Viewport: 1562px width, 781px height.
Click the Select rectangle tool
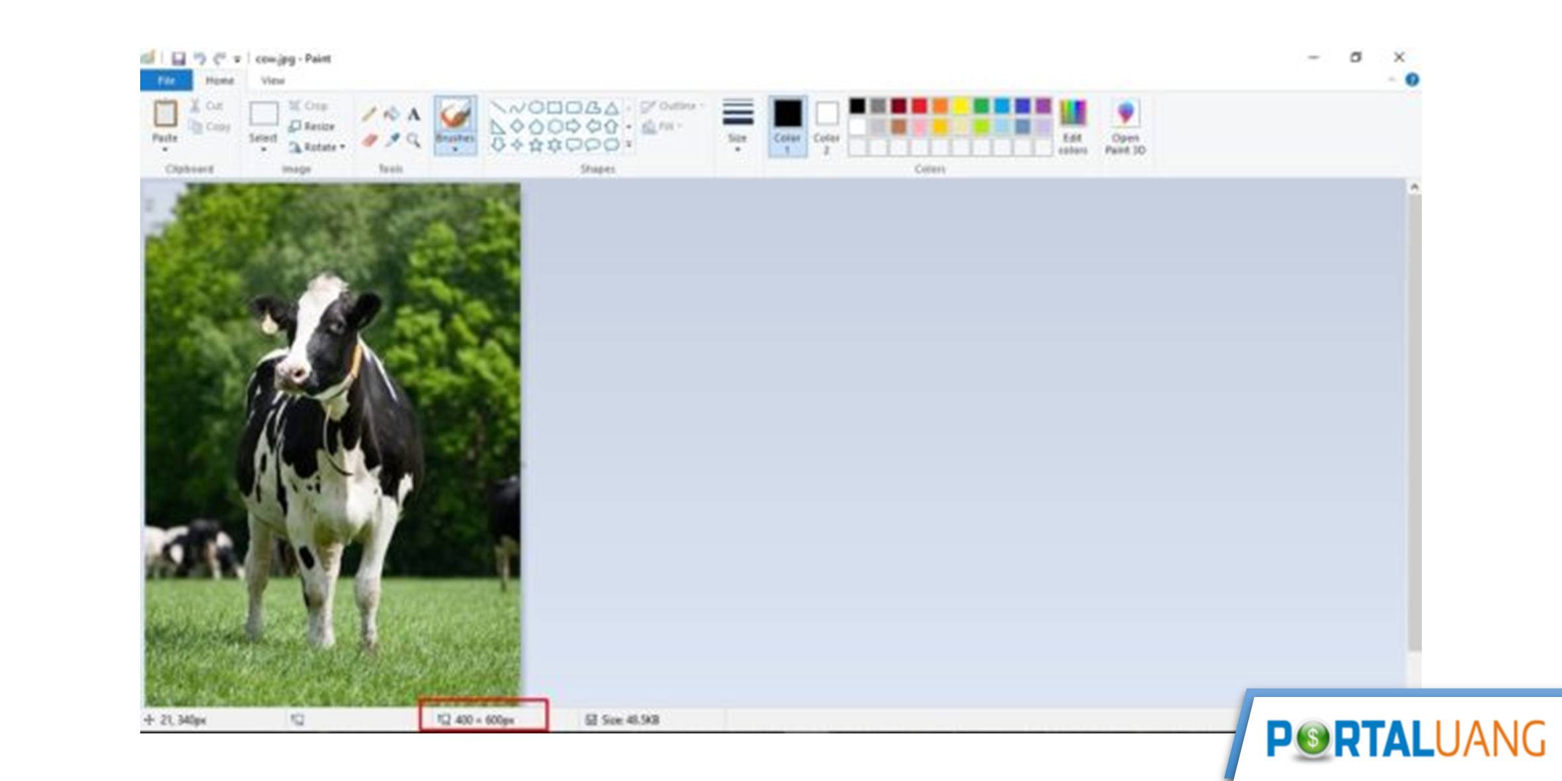(263, 114)
